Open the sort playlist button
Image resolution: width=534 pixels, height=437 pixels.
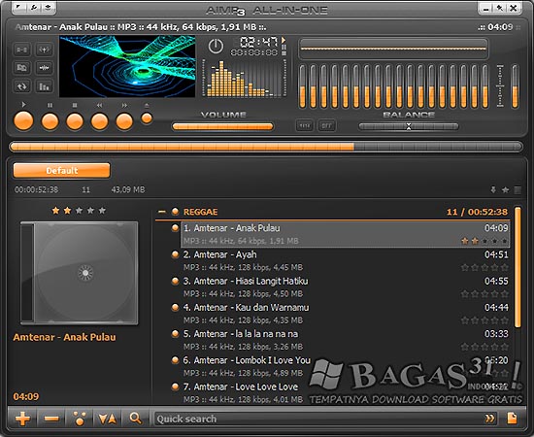107,419
